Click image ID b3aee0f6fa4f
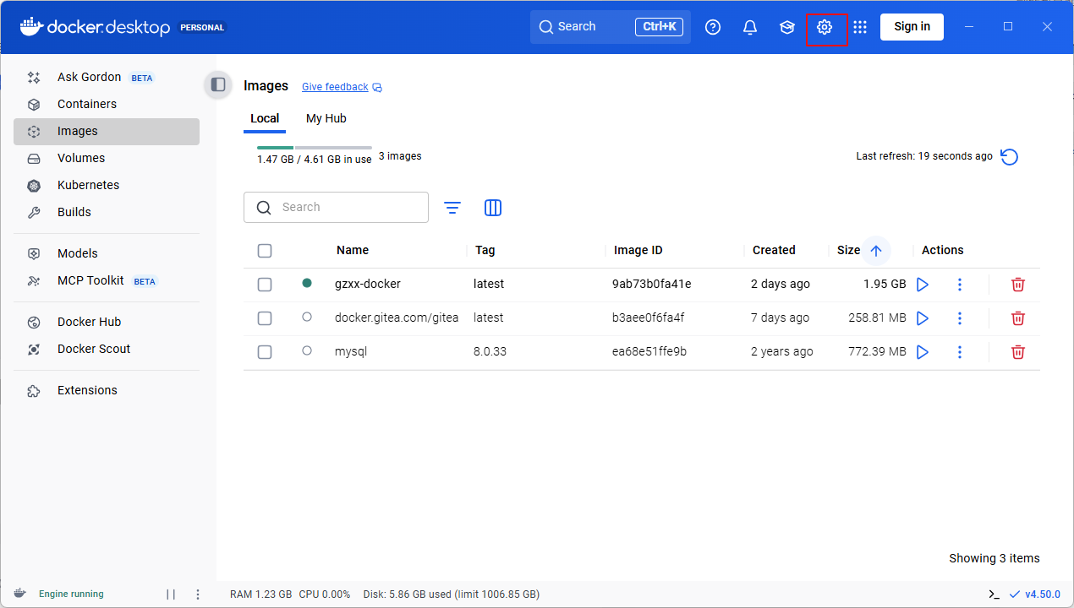 coord(649,318)
